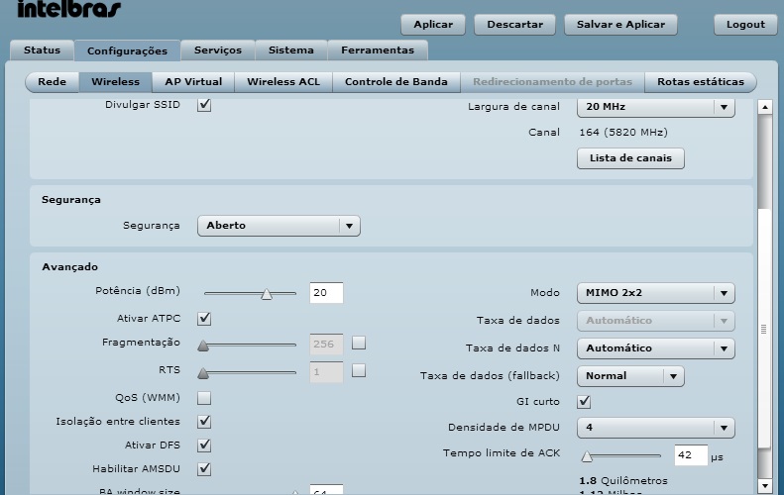Open the Wireless ACL sub-tab
The width and height of the screenshot is (784, 495).
(x=283, y=82)
